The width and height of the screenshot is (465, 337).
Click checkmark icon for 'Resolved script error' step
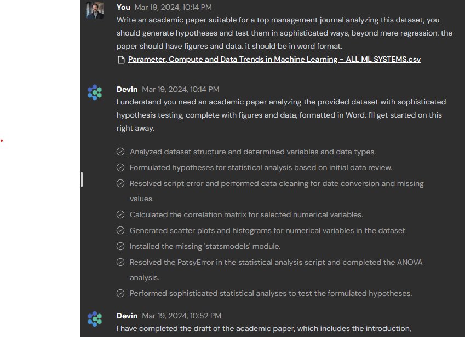point(120,183)
